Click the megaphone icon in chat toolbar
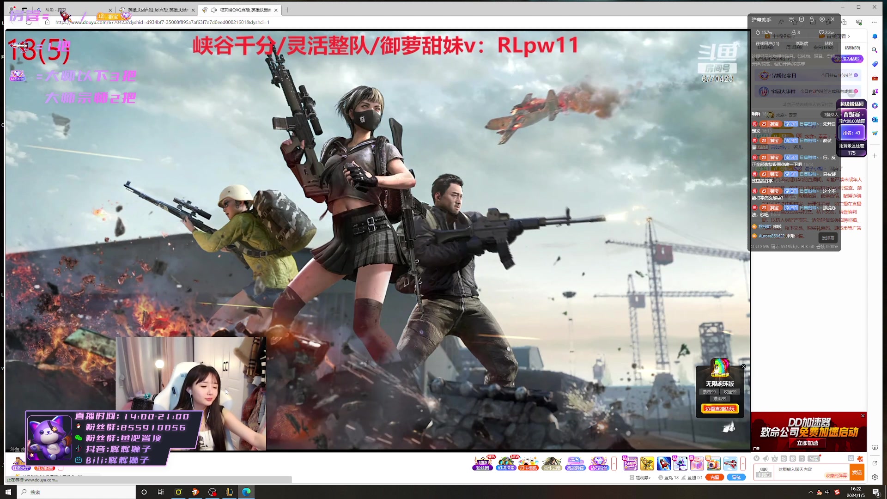 pos(765,458)
